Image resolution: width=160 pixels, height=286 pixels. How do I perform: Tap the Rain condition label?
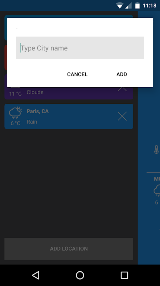pos(32,122)
